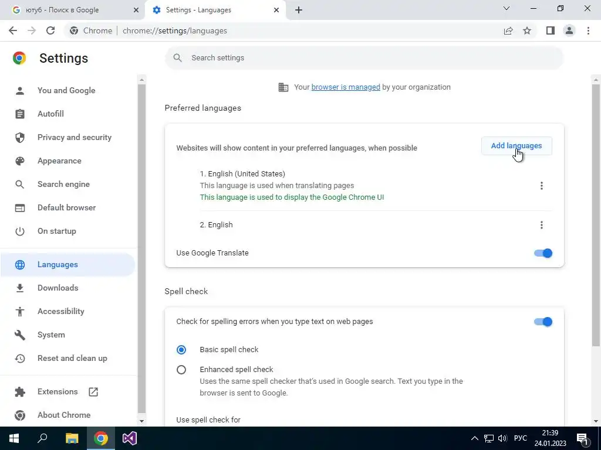Reload the settings page
This screenshot has height=450, width=601.
pos(50,30)
